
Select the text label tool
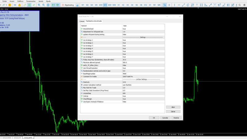(197, 5)
